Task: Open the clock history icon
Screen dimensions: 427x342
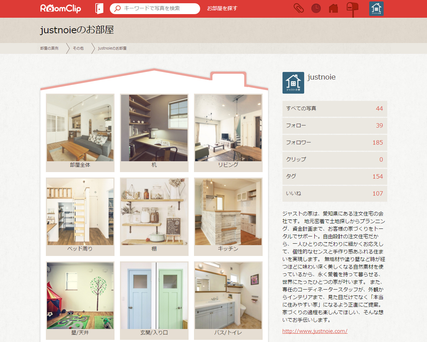Action: pos(316,8)
